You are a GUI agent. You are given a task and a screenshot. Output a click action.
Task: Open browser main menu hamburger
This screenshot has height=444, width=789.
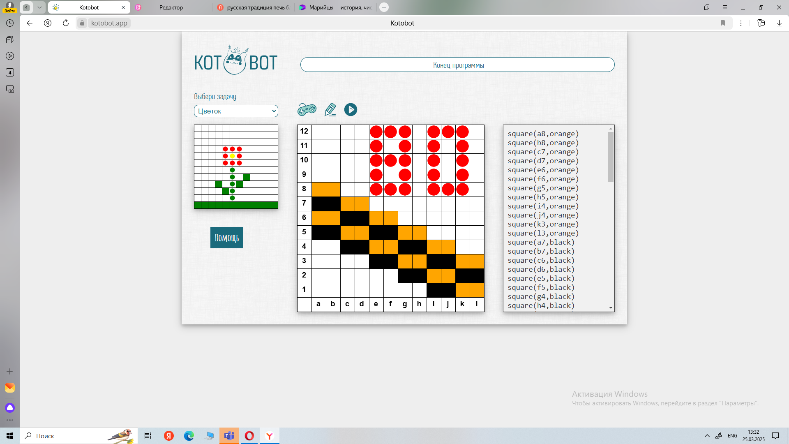pyautogui.click(x=725, y=7)
